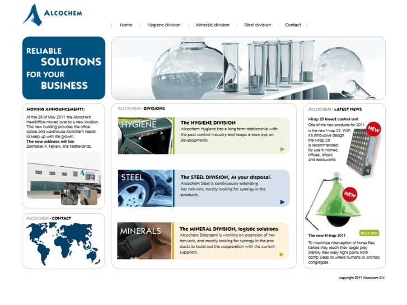Click 'The MINERAL DIVISION, logistic solutions' heading
This screenshot has height=305, width=407.
[228, 229]
